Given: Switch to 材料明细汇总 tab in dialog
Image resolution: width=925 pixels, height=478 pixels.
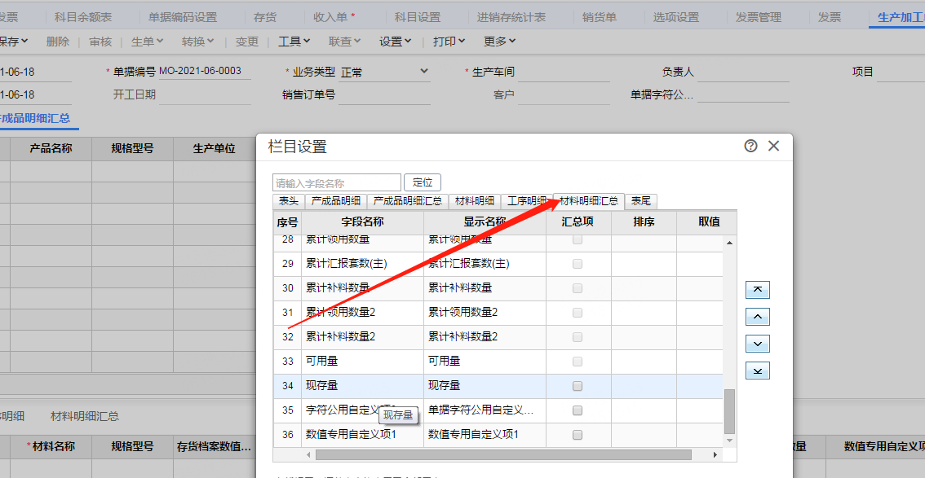Looking at the screenshot, I should pos(589,201).
